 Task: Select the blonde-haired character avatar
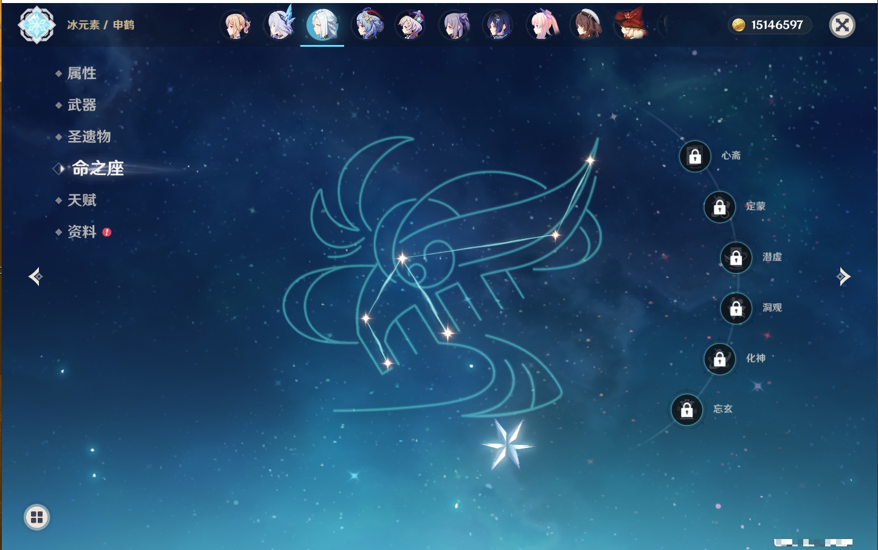click(x=236, y=26)
